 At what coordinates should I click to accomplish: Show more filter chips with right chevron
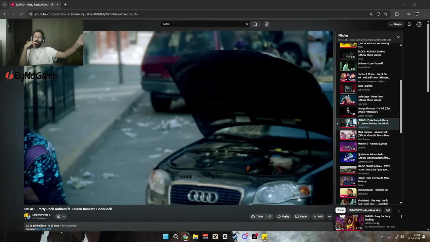pyautogui.click(x=399, y=211)
